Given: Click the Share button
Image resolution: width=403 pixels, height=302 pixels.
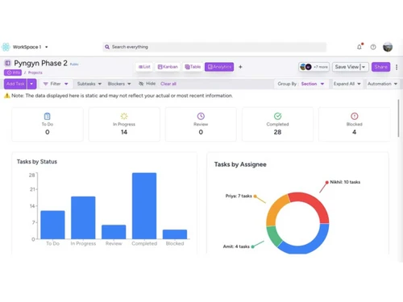Looking at the screenshot, I should (x=380, y=67).
